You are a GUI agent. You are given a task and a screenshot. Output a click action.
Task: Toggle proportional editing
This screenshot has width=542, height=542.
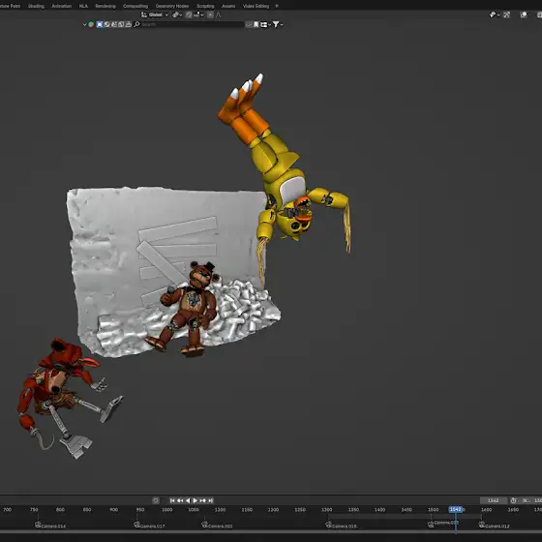(210, 15)
